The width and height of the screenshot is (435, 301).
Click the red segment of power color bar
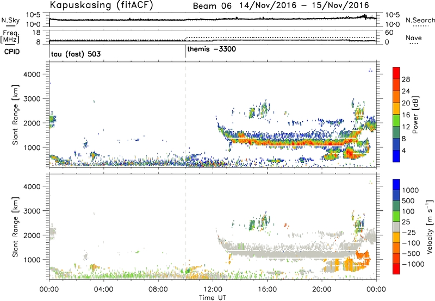click(396, 73)
